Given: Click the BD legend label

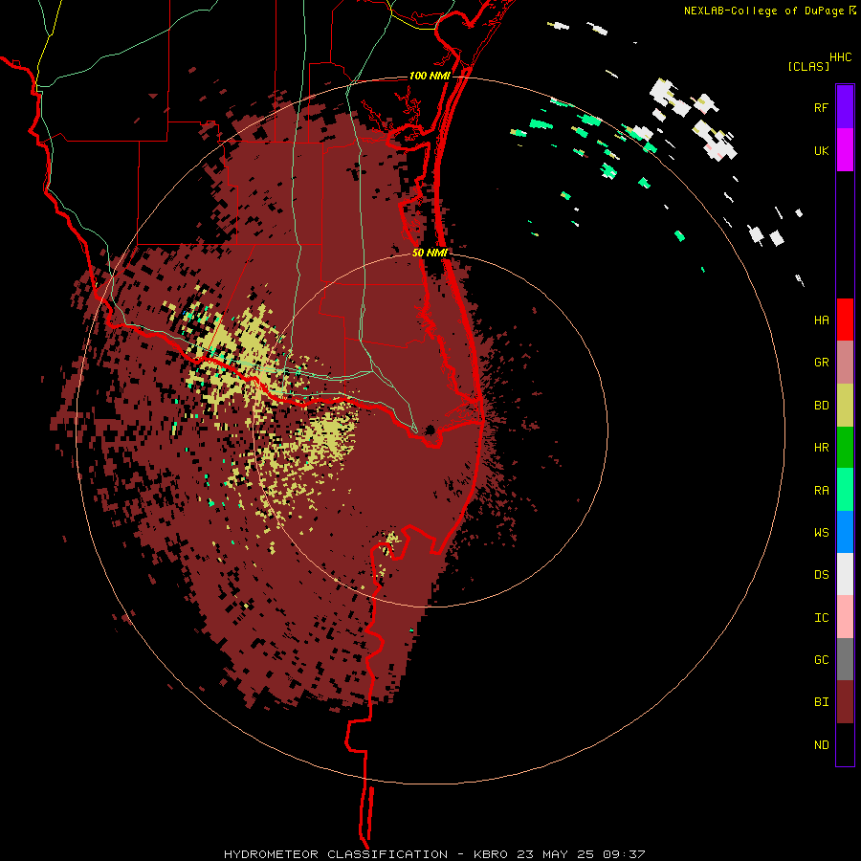Looking at the screenshot, I should click(821, 405).
